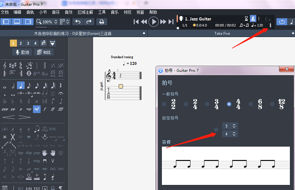
Task: Select the mezzo-forte (mf) dynamic icon
Action: [37, 109]
